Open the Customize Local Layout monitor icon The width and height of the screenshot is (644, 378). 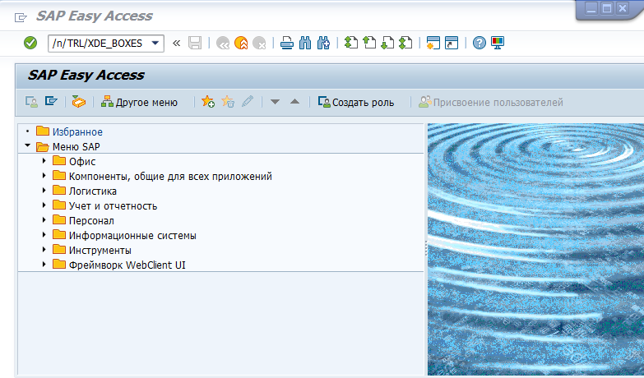point(498,43)
